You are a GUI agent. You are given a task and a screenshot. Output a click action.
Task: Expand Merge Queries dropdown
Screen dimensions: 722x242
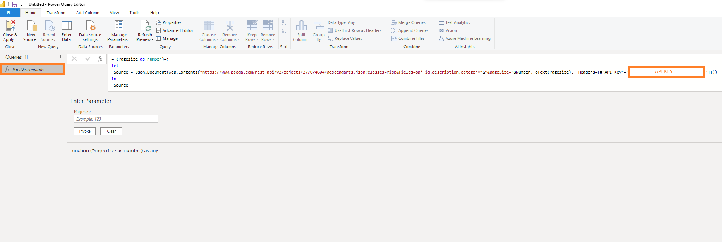428,22
